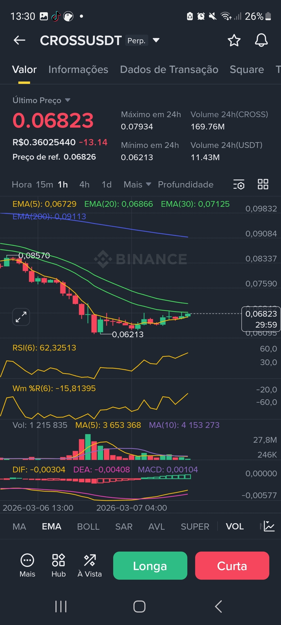Open the Valor tab
Image resolution: width=281 pixels, height=625 pixels.
[x=24, y=70]
